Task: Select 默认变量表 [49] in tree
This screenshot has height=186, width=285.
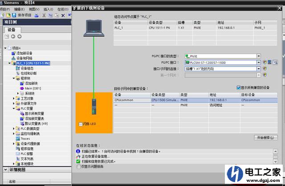Action: [x=36, y=124]
